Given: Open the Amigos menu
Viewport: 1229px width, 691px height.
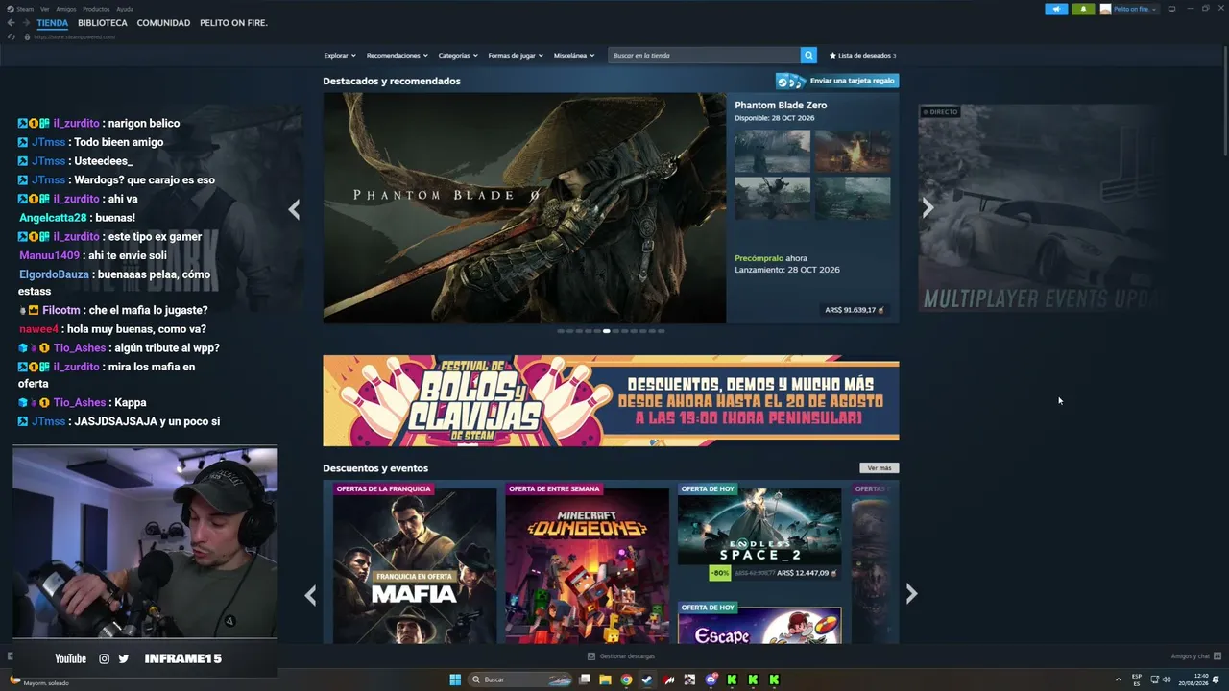Looking at the screenshot, I should (x=66, y=9).
